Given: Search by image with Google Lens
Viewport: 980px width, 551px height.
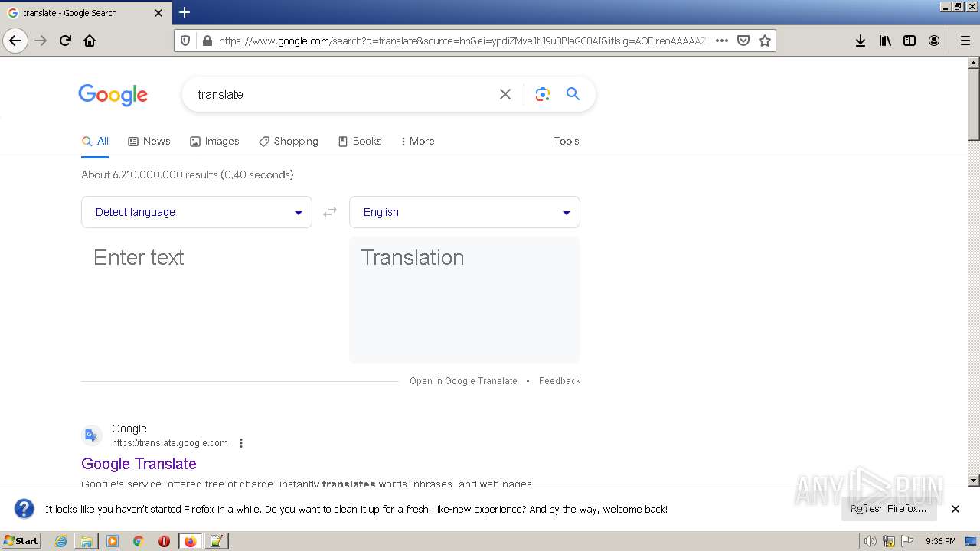Looking at the screenshot, I should [543, 94].
